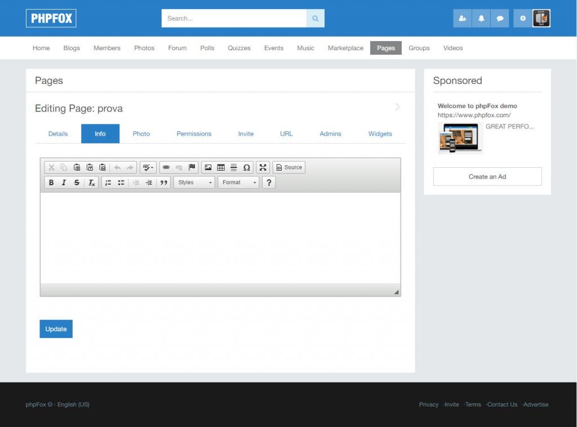This screenshot has width=577, height=427.
Task: Insert a link with the chain icon
Action: (166, 167)
